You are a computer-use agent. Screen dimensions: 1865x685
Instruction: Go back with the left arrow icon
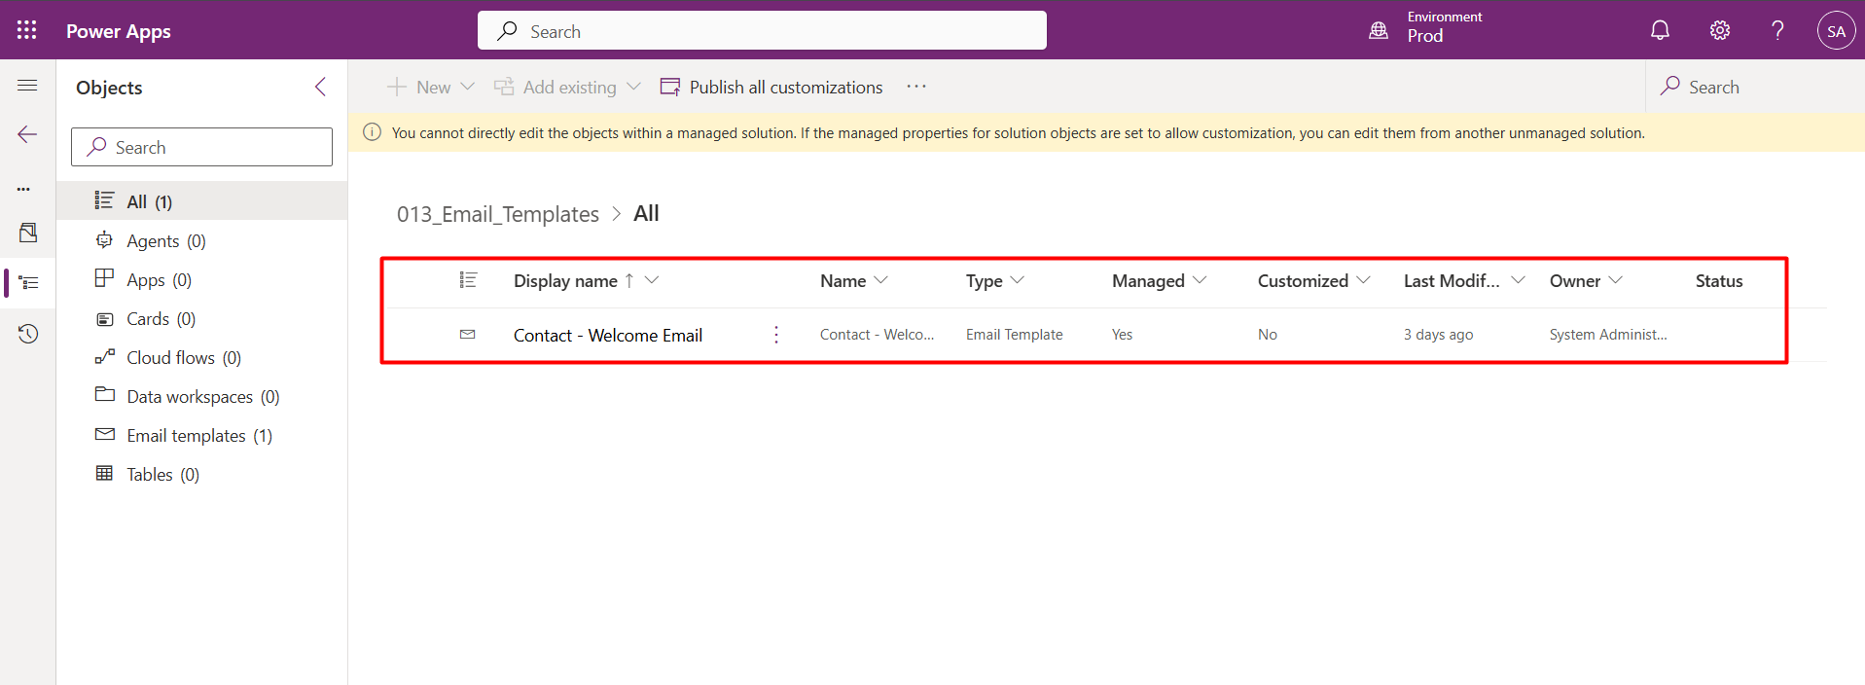tap(27, 134)
